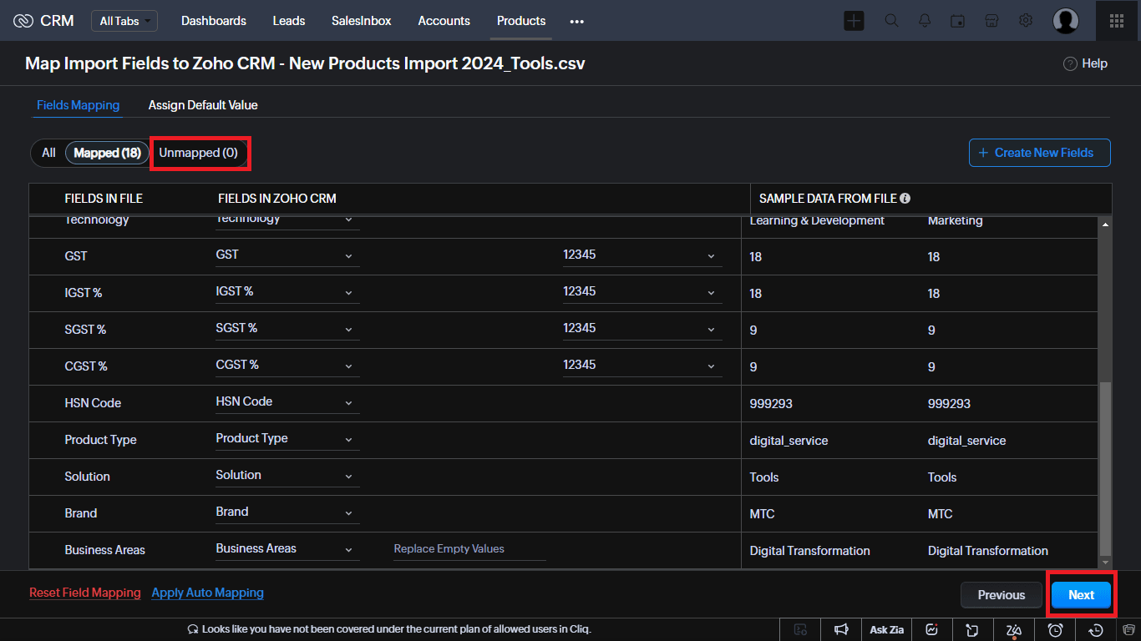Open the IGST % CRM field dropdown
Screen dimensions: 1141x641
[x=287, y=292]
